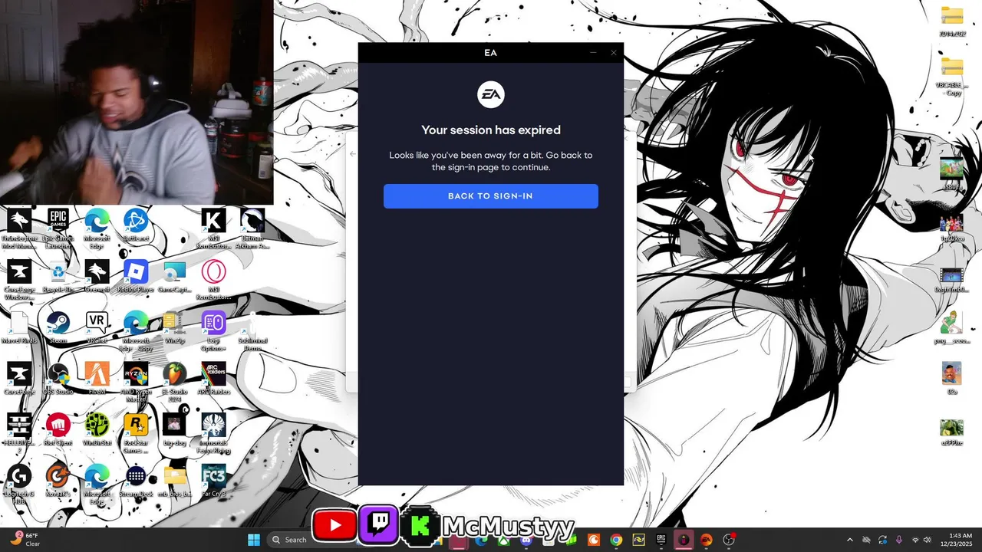Image resolution: width=982 pixels, height=552 pixels.
Task: Open the Wi-Fi network tray icon
Action: (x=914, y=540)
